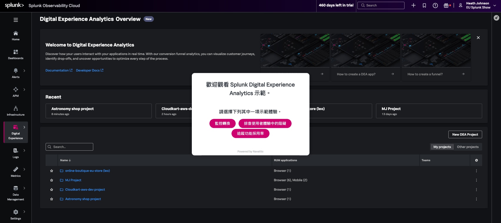Open table column settings gear
The image size is (501, 223).
point(477,160)
